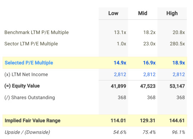
Task: Click the mid implied fair value 129.31
Action: tap(148, 120)
